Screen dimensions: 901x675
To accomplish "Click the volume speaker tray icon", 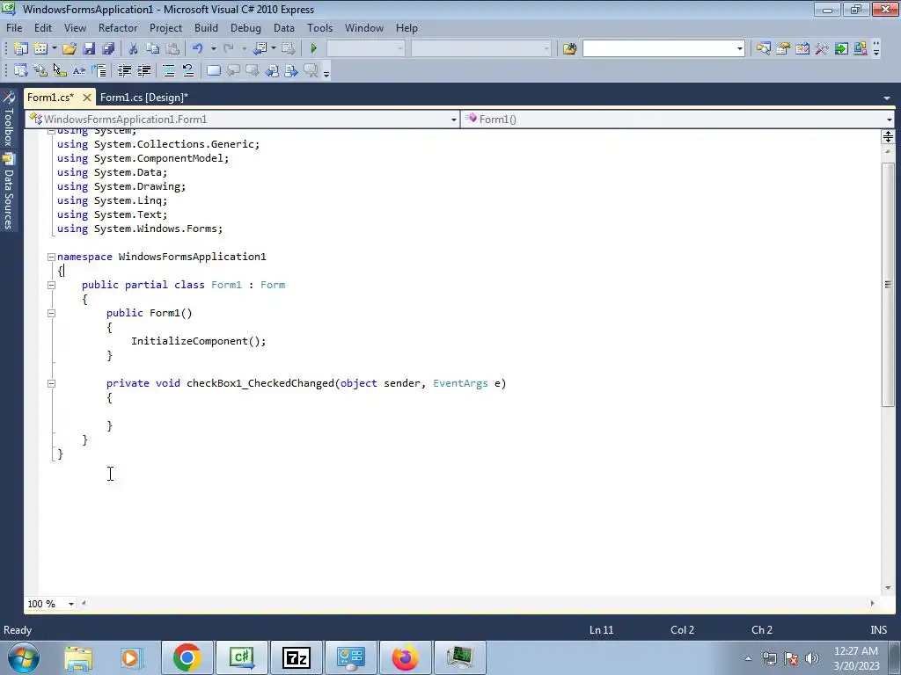I will (x=812, y=658).
